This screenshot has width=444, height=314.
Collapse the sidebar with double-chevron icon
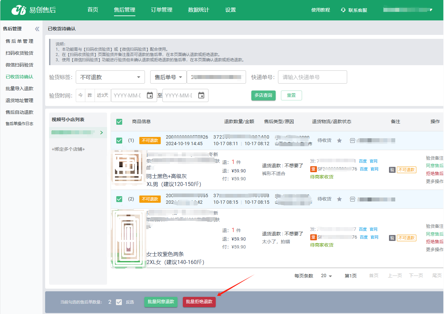[x=37, y=29]
